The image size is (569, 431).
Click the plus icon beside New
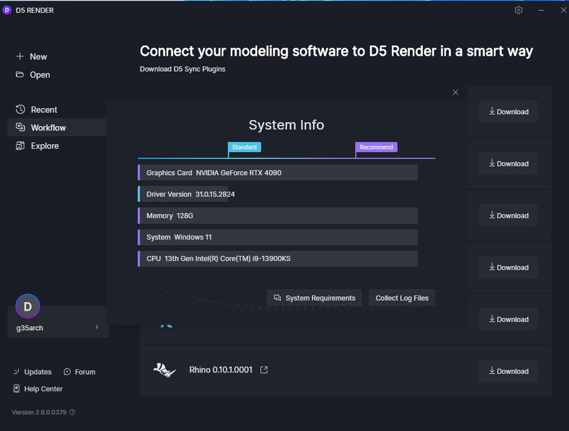[x=20, y=56]
